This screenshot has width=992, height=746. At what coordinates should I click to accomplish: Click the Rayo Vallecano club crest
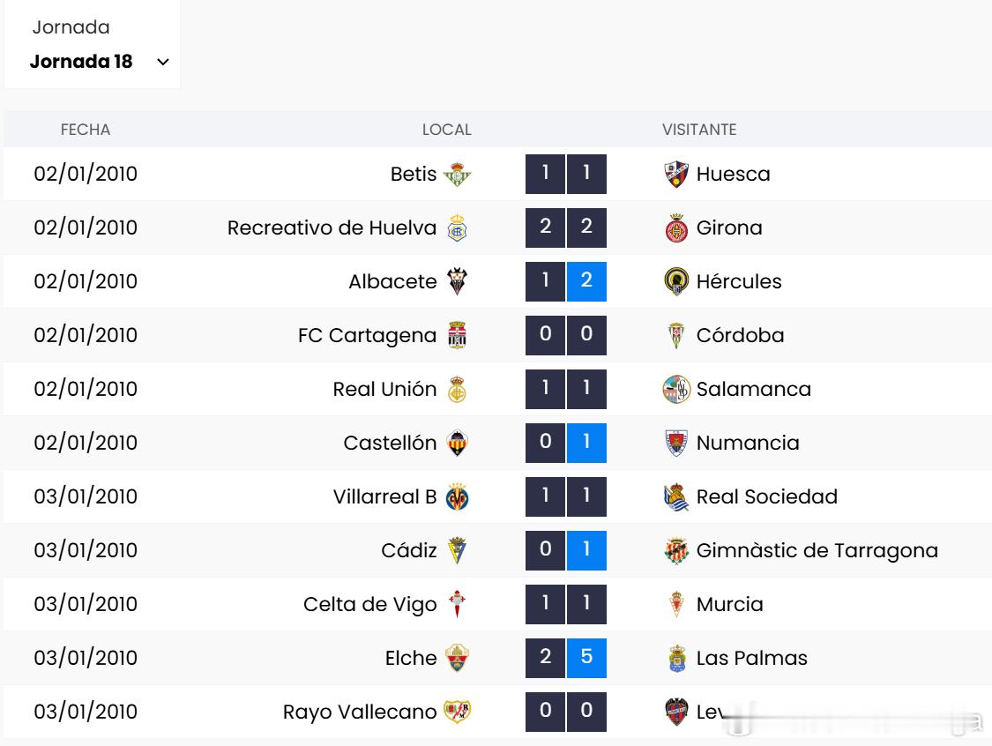(457, 712)
